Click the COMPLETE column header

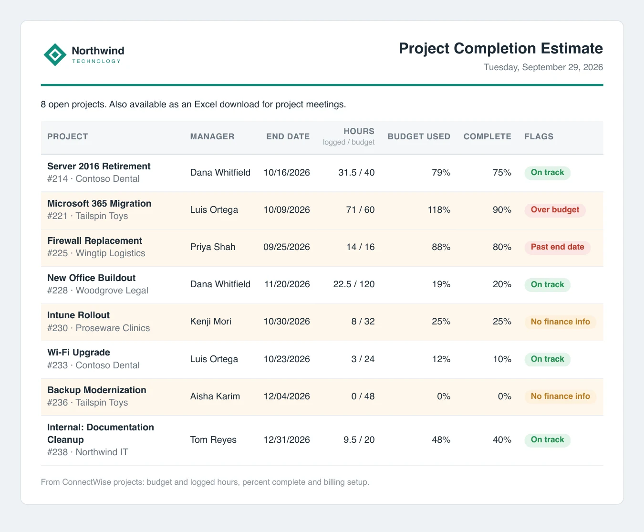pyautogui.click(x=487, y=136)
